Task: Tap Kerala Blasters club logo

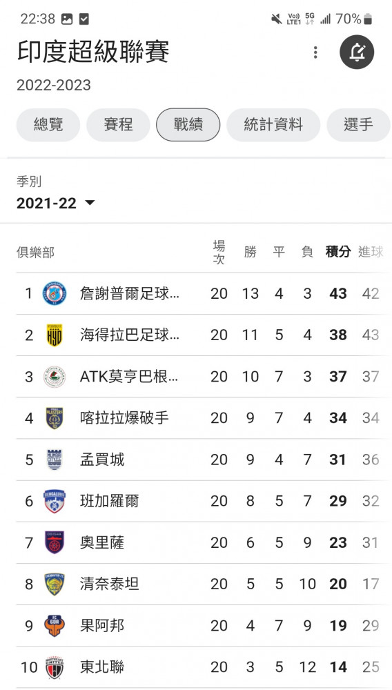Action: point(55,418)
